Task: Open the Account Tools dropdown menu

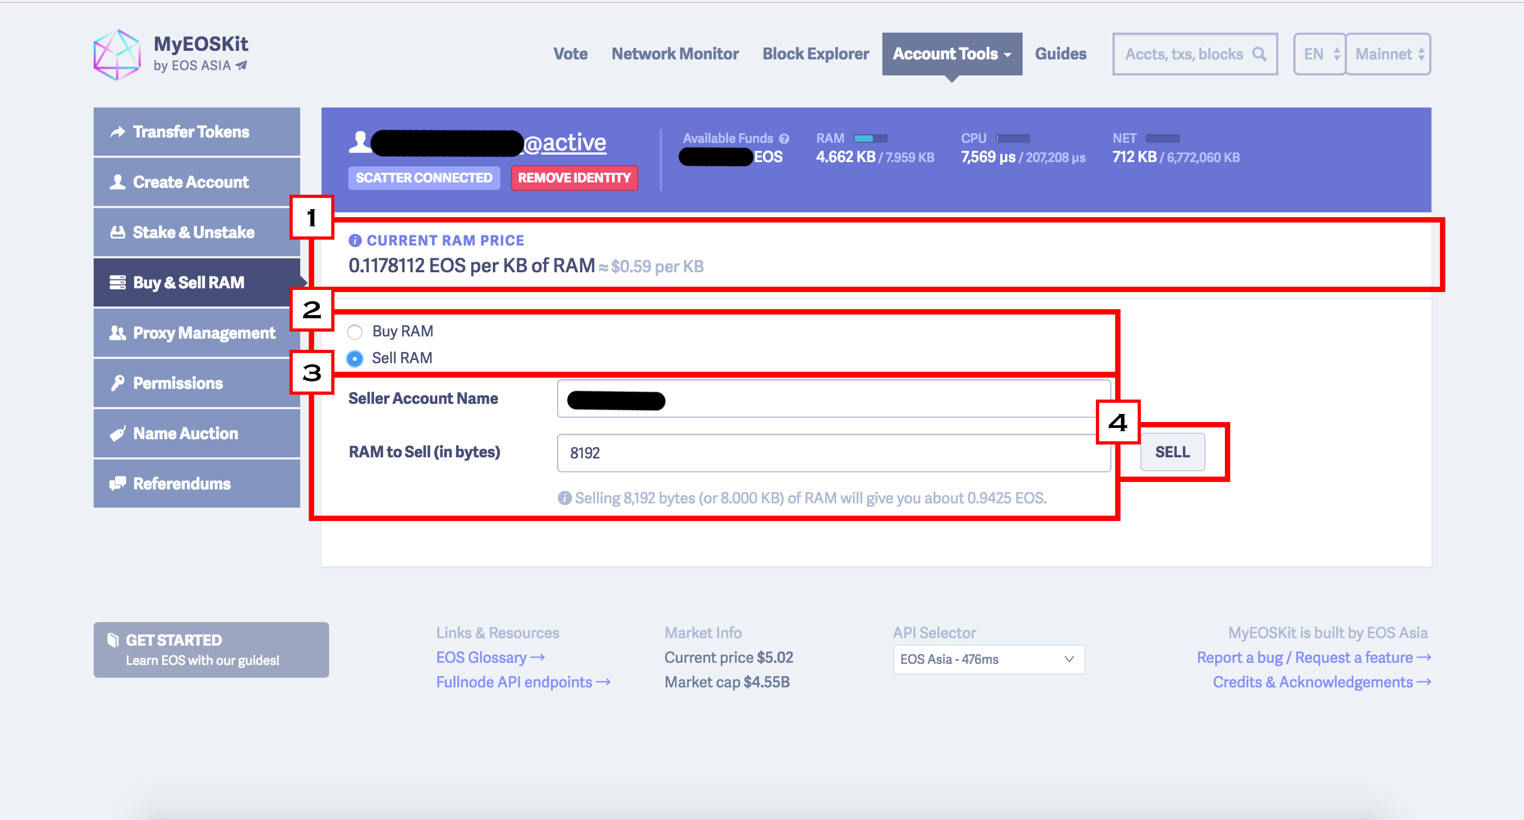Action: tap(952, 54)
